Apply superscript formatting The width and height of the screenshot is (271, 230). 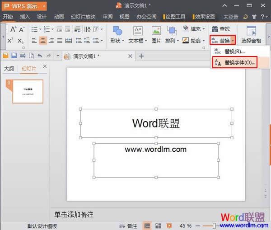11,41
